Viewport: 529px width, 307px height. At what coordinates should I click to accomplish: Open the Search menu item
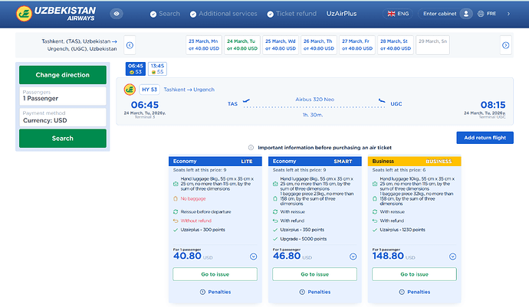[x=165, y=14]
